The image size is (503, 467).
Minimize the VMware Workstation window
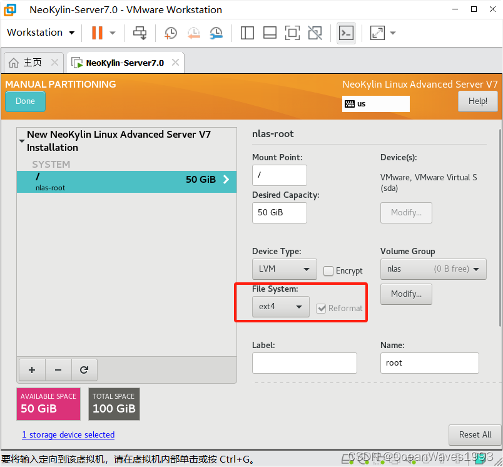[x=455, y=9]
